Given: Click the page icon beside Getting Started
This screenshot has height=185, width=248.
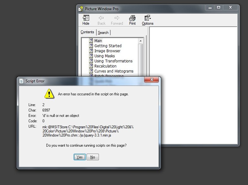Looking at the screenshot, I should (x=91, y=46).
